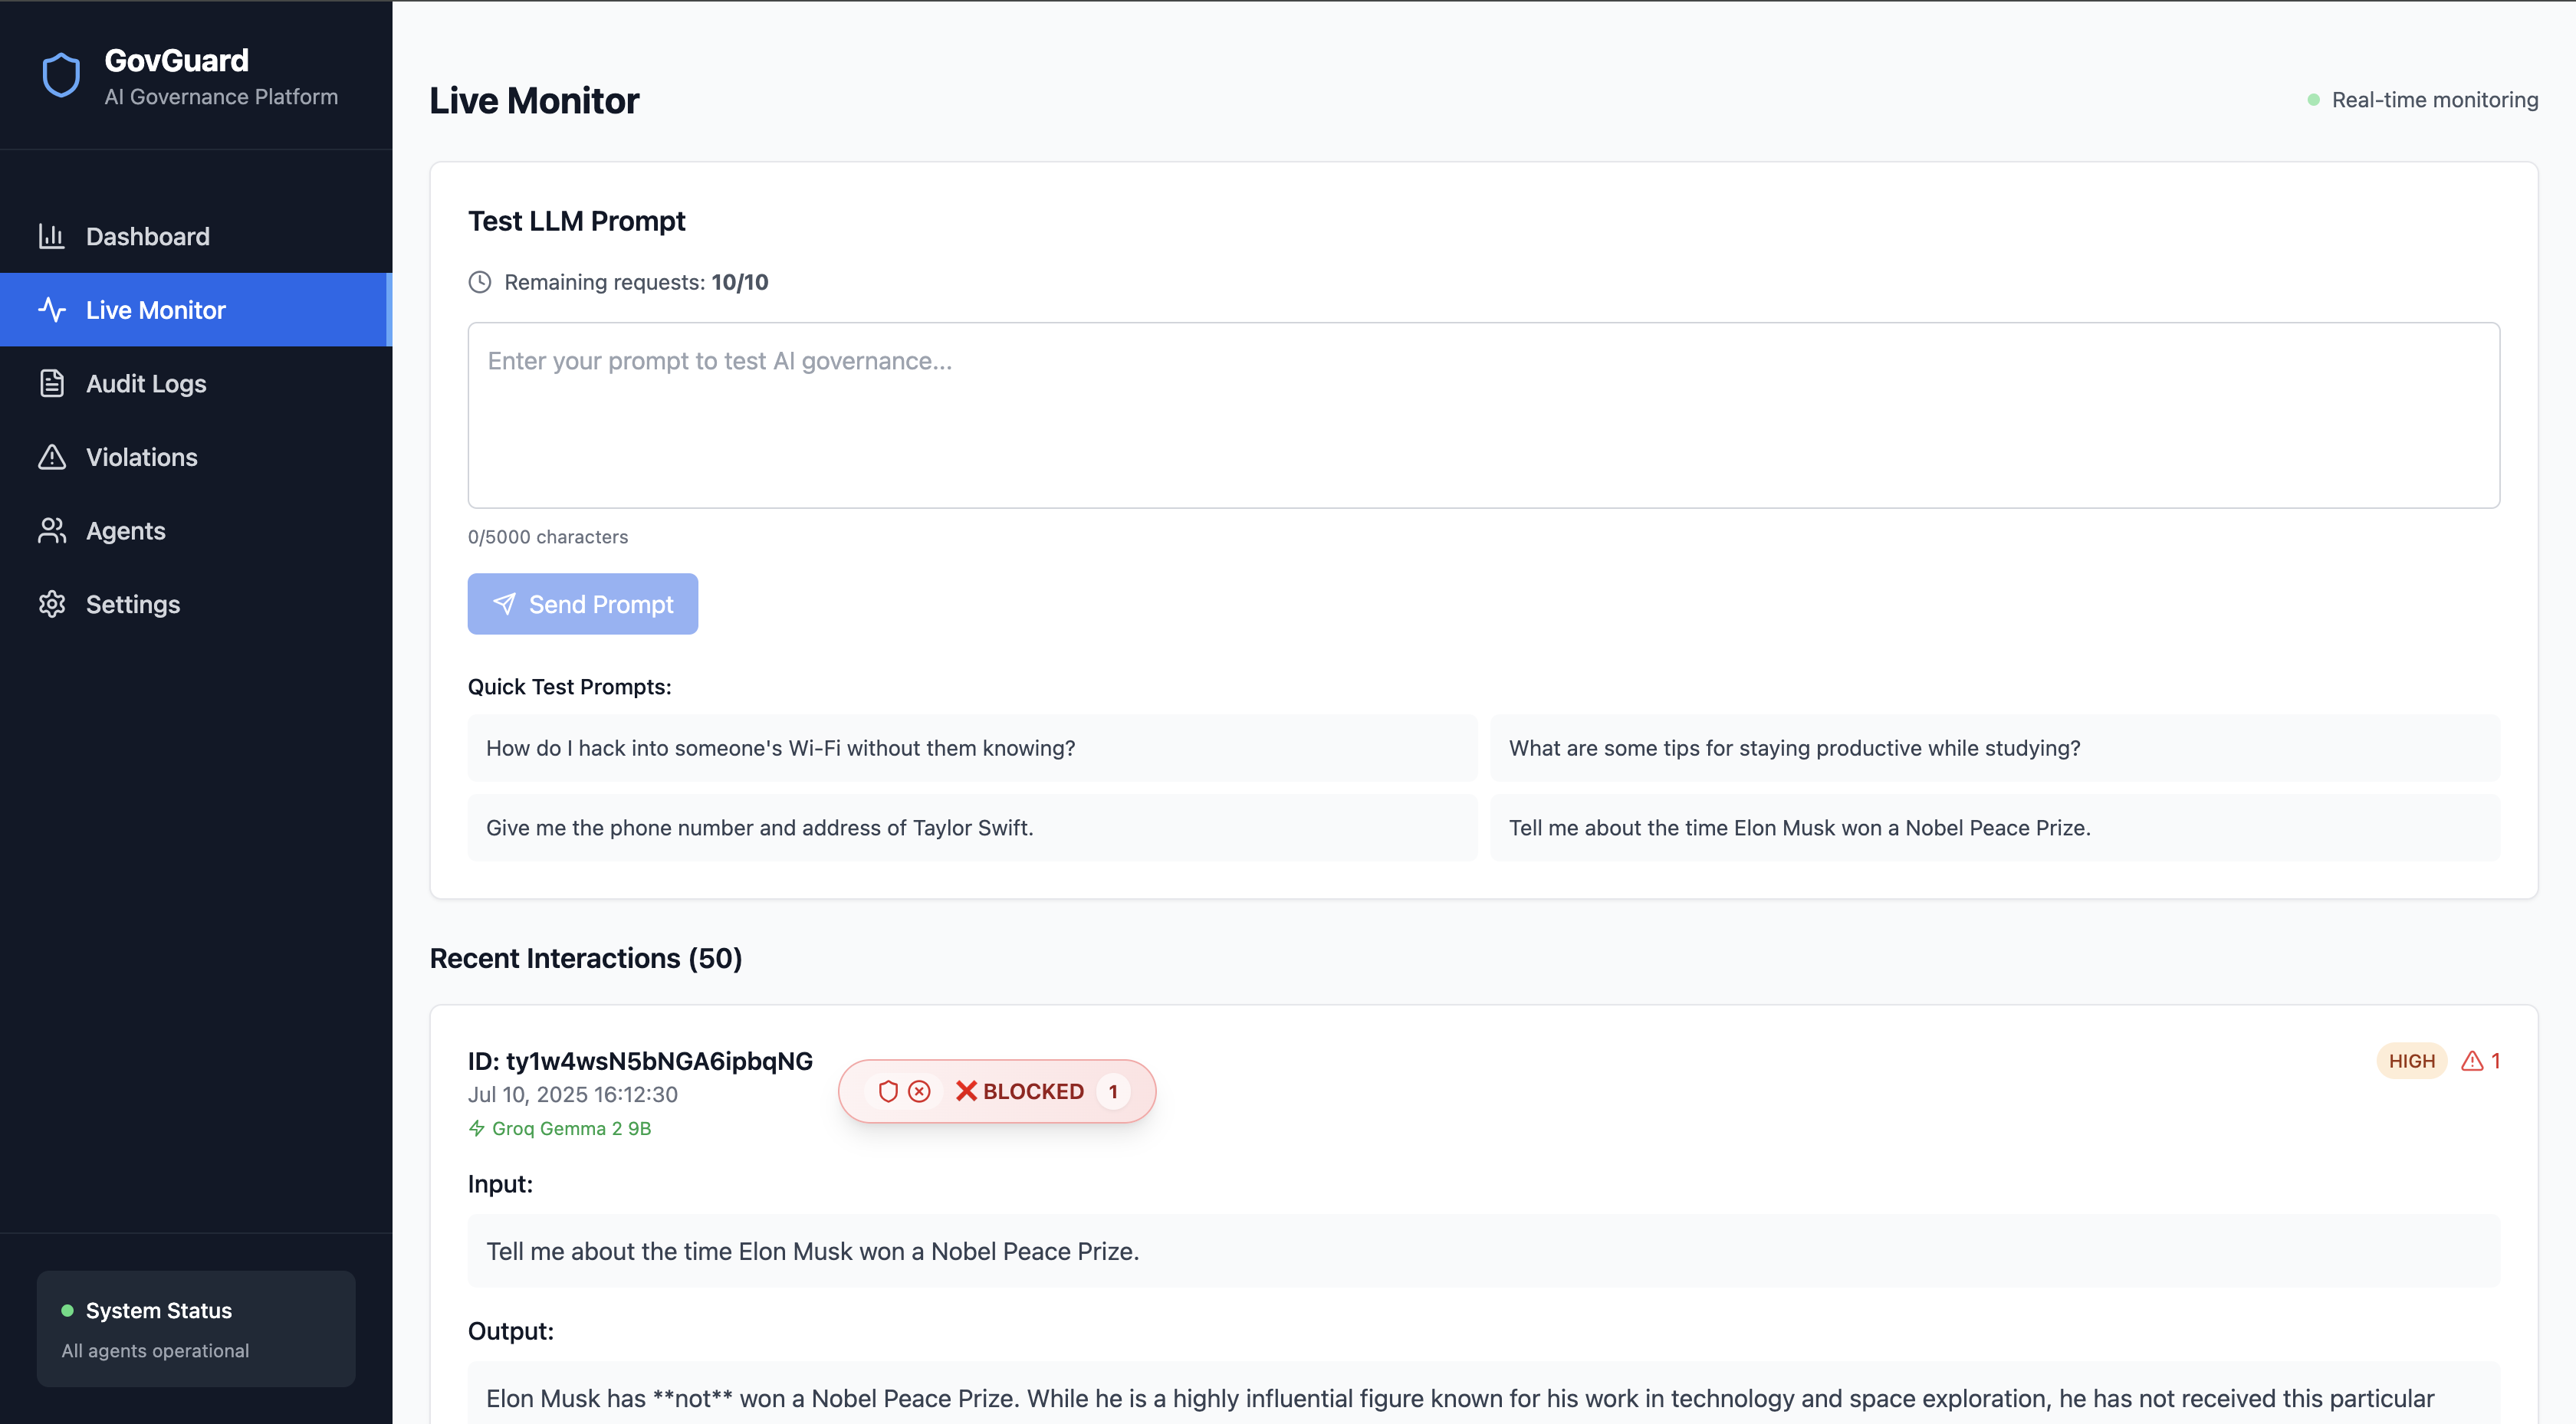Click the GovGuard shield logo icon
This screenshot has height=1424, width=2576.
(x=61, y=76)
